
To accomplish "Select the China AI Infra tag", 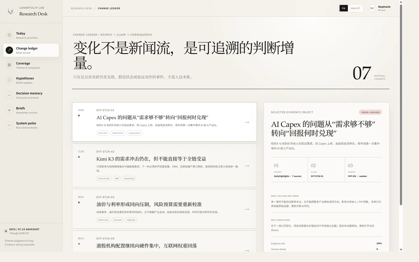I will (104, 179).
